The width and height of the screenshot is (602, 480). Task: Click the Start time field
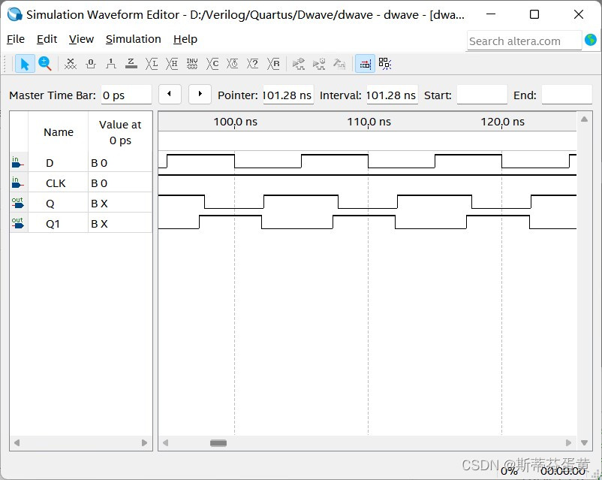click(x=482, y=95)
